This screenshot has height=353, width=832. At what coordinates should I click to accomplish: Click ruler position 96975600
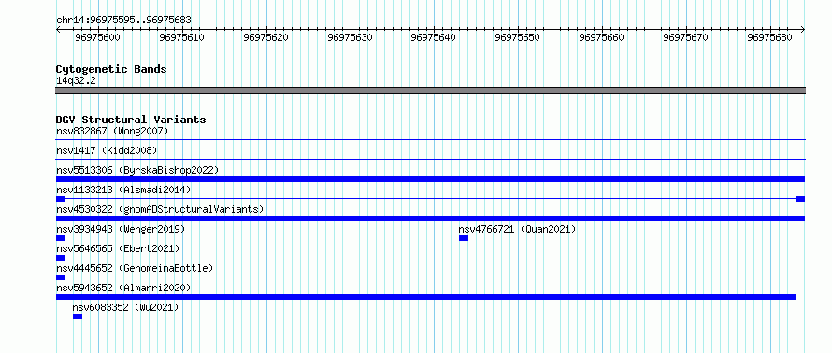97,37
